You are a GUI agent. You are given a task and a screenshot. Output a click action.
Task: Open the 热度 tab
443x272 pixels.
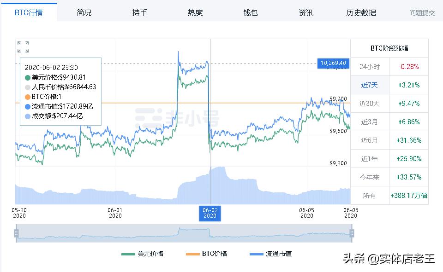195,12
